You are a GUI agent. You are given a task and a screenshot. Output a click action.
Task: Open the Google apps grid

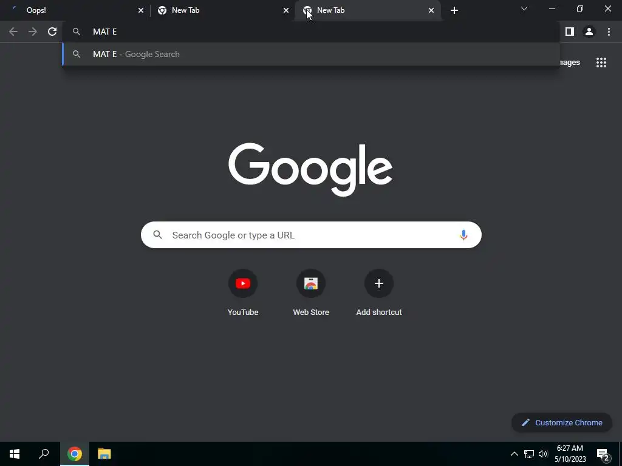601,62
